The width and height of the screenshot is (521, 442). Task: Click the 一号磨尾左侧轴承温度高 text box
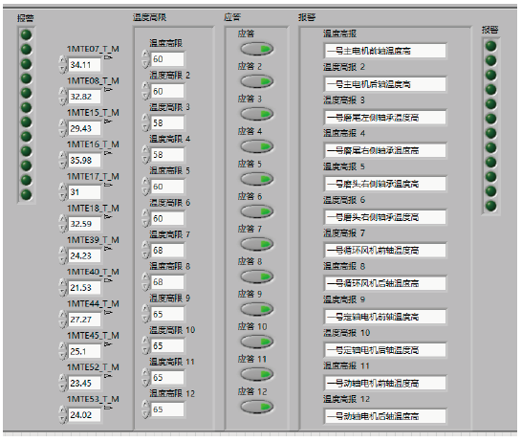tap(385, 118)
